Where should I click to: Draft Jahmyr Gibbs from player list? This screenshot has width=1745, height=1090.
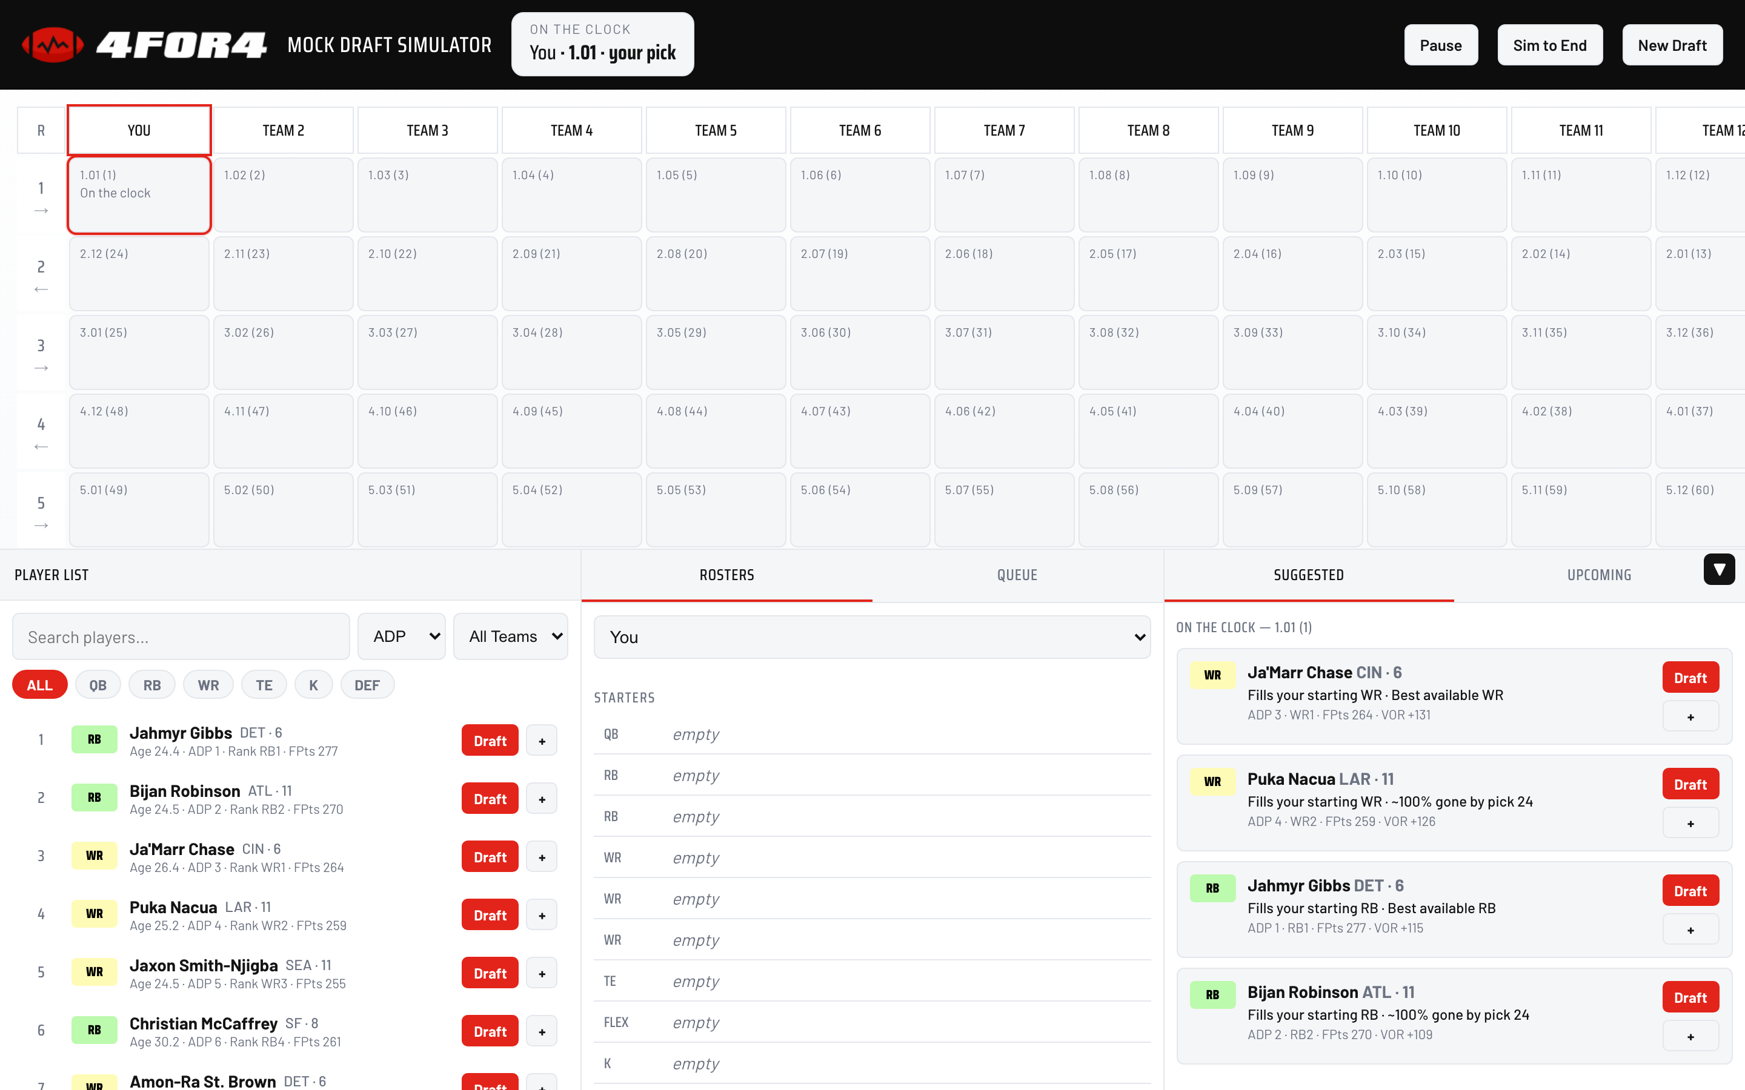pos(490,741)
